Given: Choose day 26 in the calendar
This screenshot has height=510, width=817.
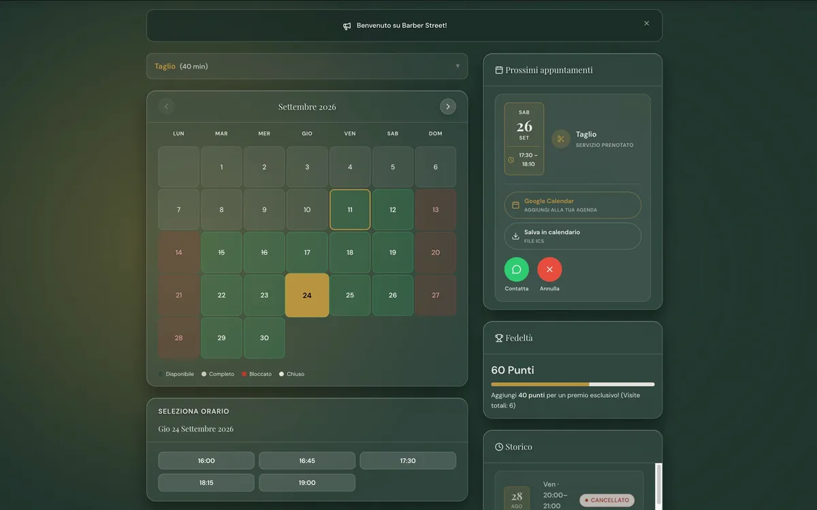Looking at the screenshot, I should pos(393,295).
